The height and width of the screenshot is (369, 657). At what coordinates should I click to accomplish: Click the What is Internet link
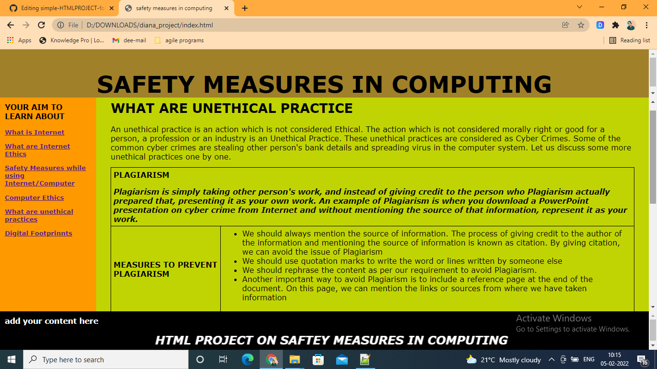coord(34,132)
